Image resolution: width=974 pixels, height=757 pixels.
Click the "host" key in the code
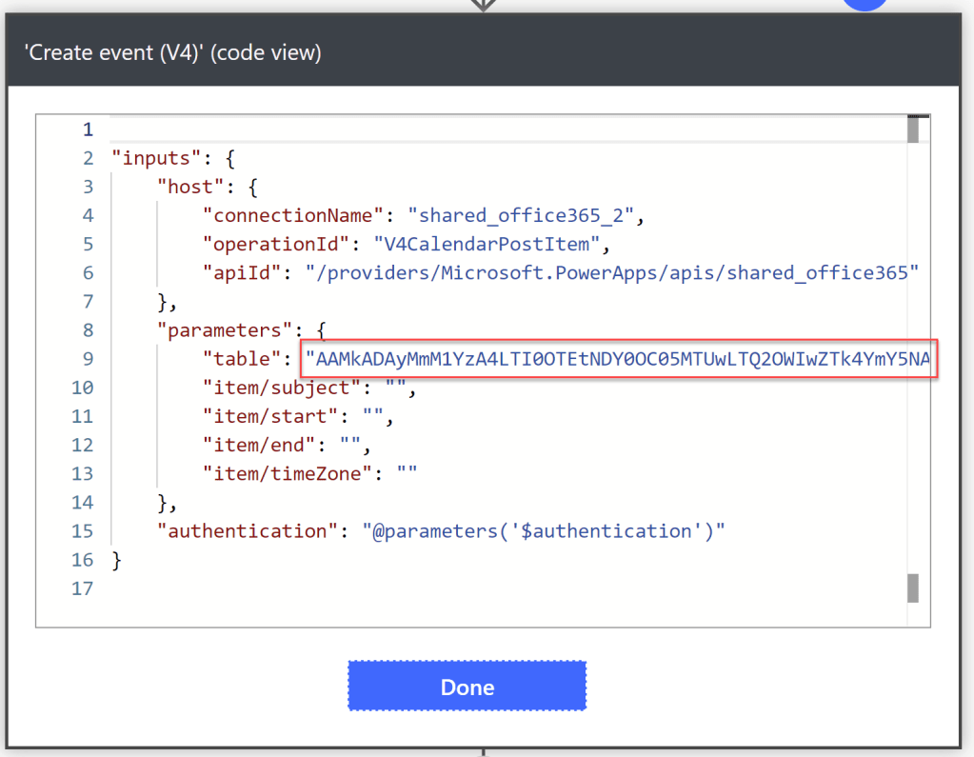[189, 187]
